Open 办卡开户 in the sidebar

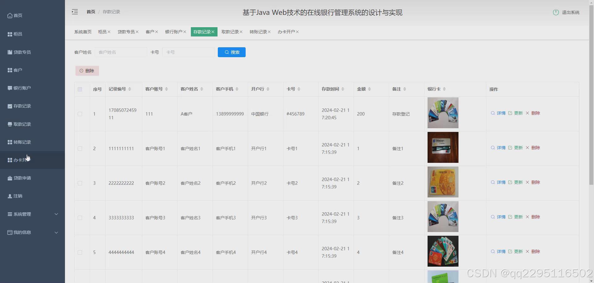click(x=19, y=160)
